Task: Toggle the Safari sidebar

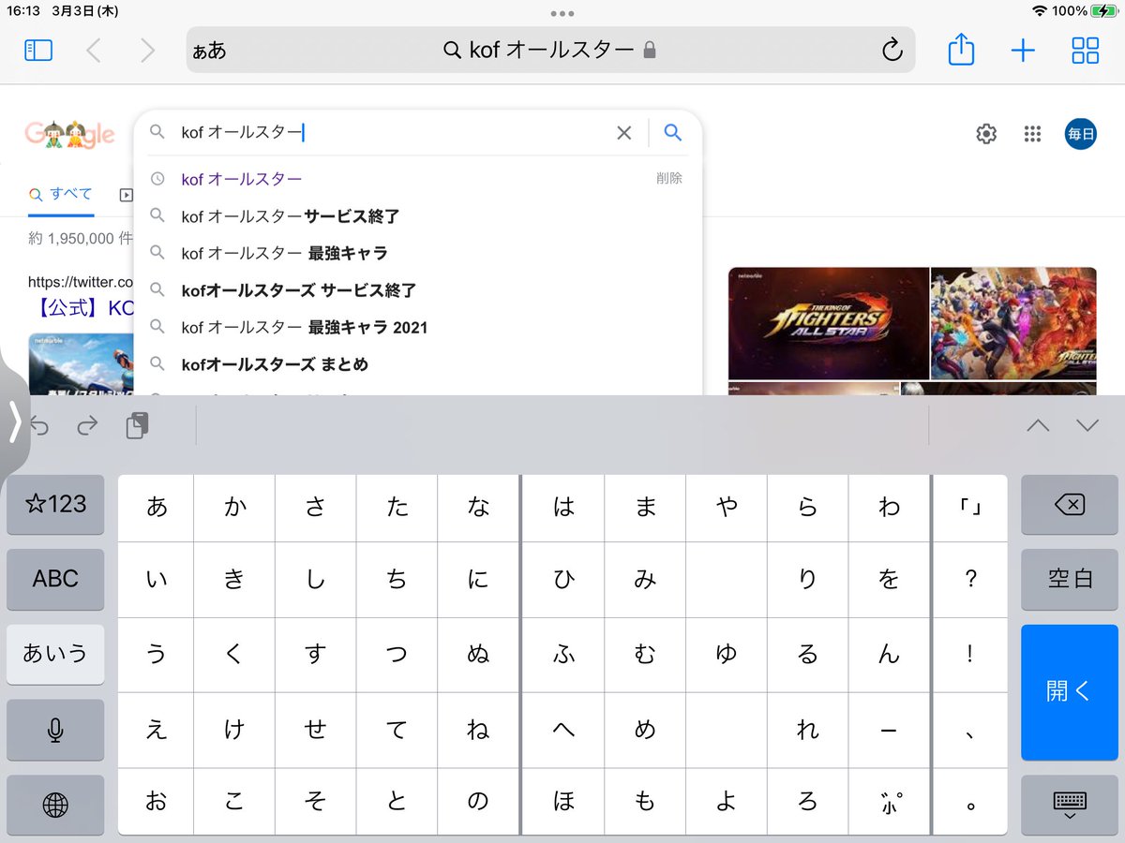Action: click(x=37, y=51)
